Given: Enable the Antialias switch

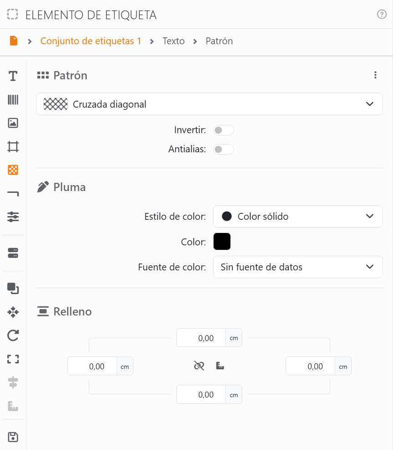Looking at the screenshot, I should (x=223, y=149).
